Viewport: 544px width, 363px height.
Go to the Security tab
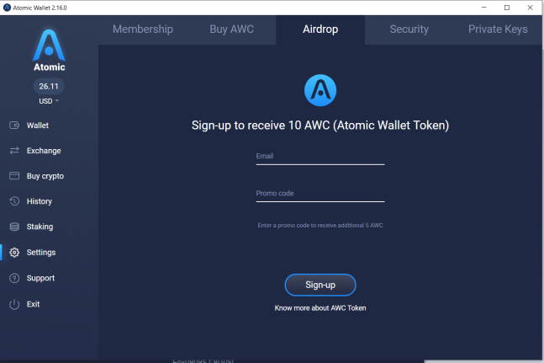click(x=409, y=29)
